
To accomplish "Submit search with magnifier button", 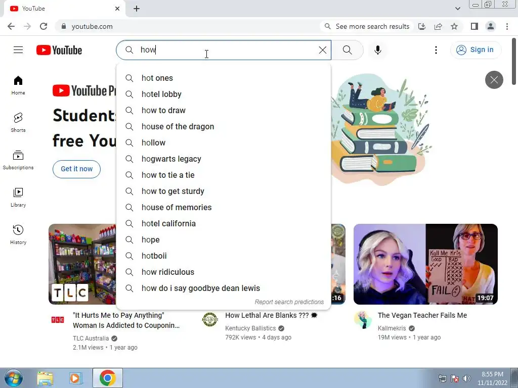I will pos(347,50).
